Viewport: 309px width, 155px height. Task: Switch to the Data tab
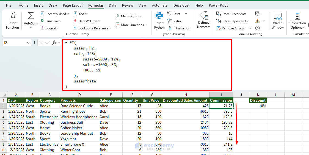click(x=112, y=5)
